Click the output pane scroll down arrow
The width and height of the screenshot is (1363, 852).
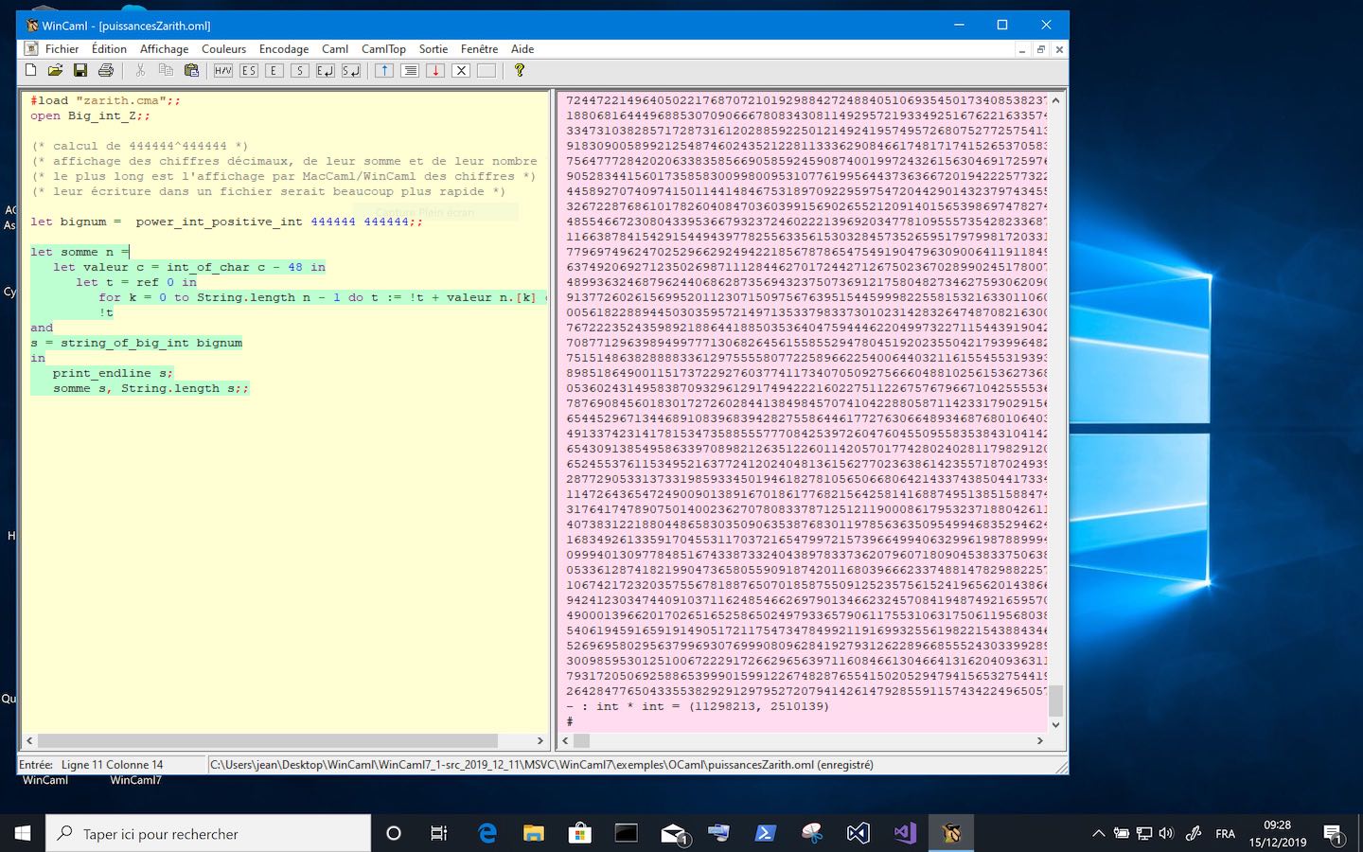(1055, 724)
